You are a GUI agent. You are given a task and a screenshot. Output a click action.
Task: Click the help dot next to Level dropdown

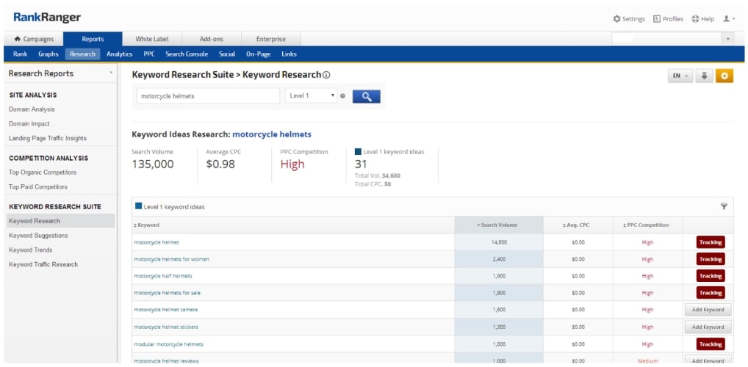(x=342, y=96)
